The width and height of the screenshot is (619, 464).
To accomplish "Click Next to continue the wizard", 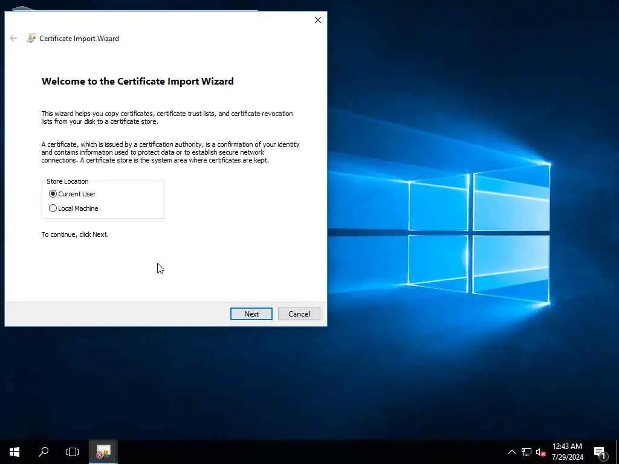I will click(x=251, y=314).
